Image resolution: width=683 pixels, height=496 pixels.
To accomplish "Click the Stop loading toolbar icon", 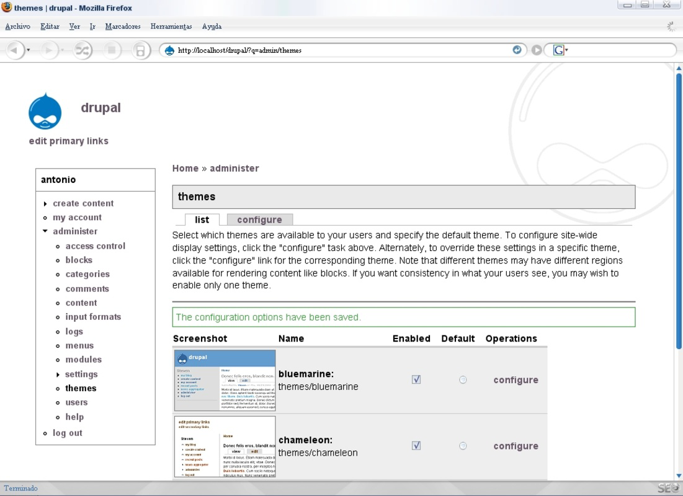I will coord(112,50).
